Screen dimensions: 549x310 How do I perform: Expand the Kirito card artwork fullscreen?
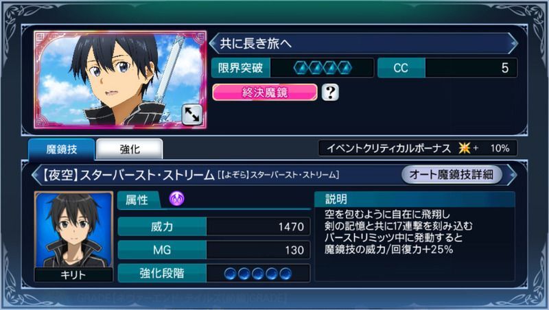pyautogui.click(x=192, y=115)
